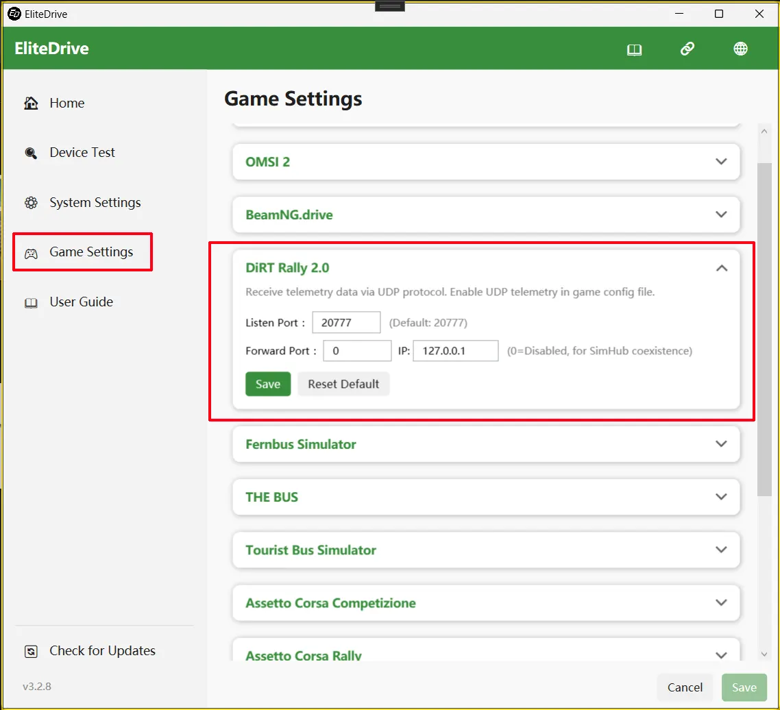Open the globe language icon

coord(740,49)
